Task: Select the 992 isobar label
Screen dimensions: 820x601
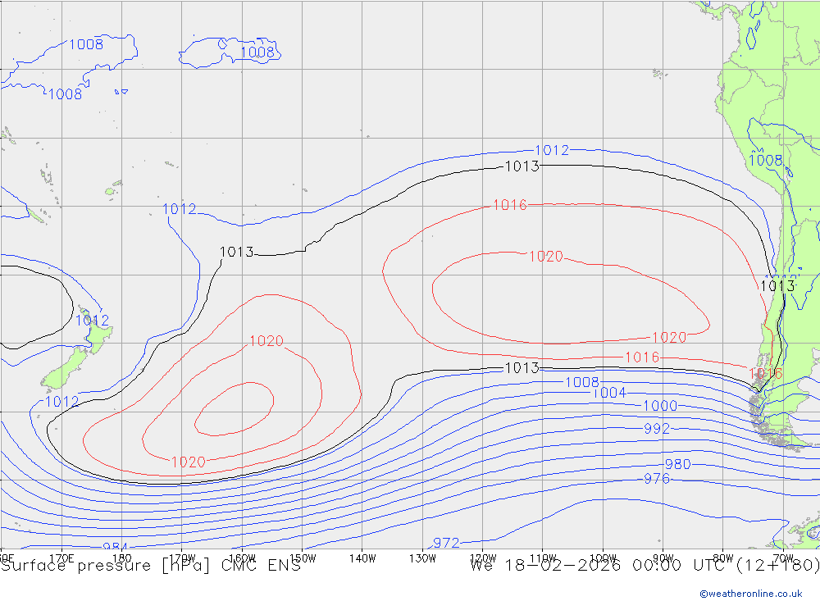Action: 657,429
